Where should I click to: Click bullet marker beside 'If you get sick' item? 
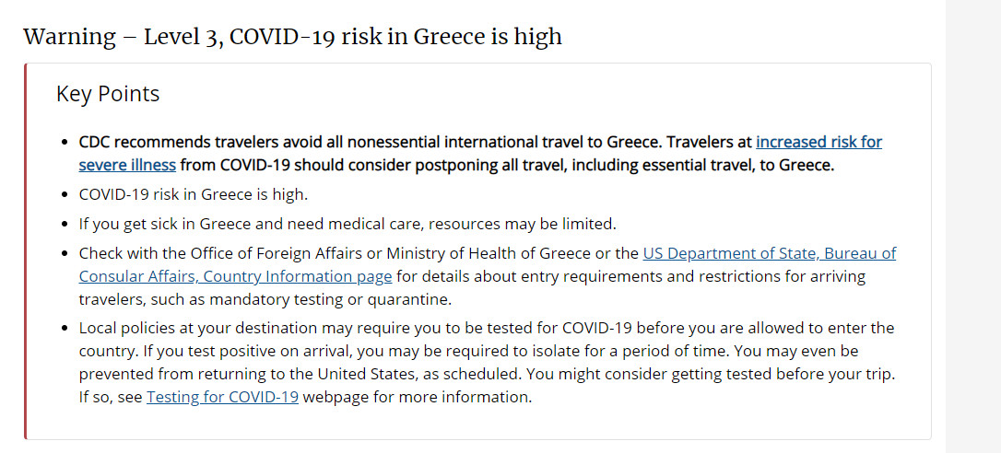(x=65, y=225)
